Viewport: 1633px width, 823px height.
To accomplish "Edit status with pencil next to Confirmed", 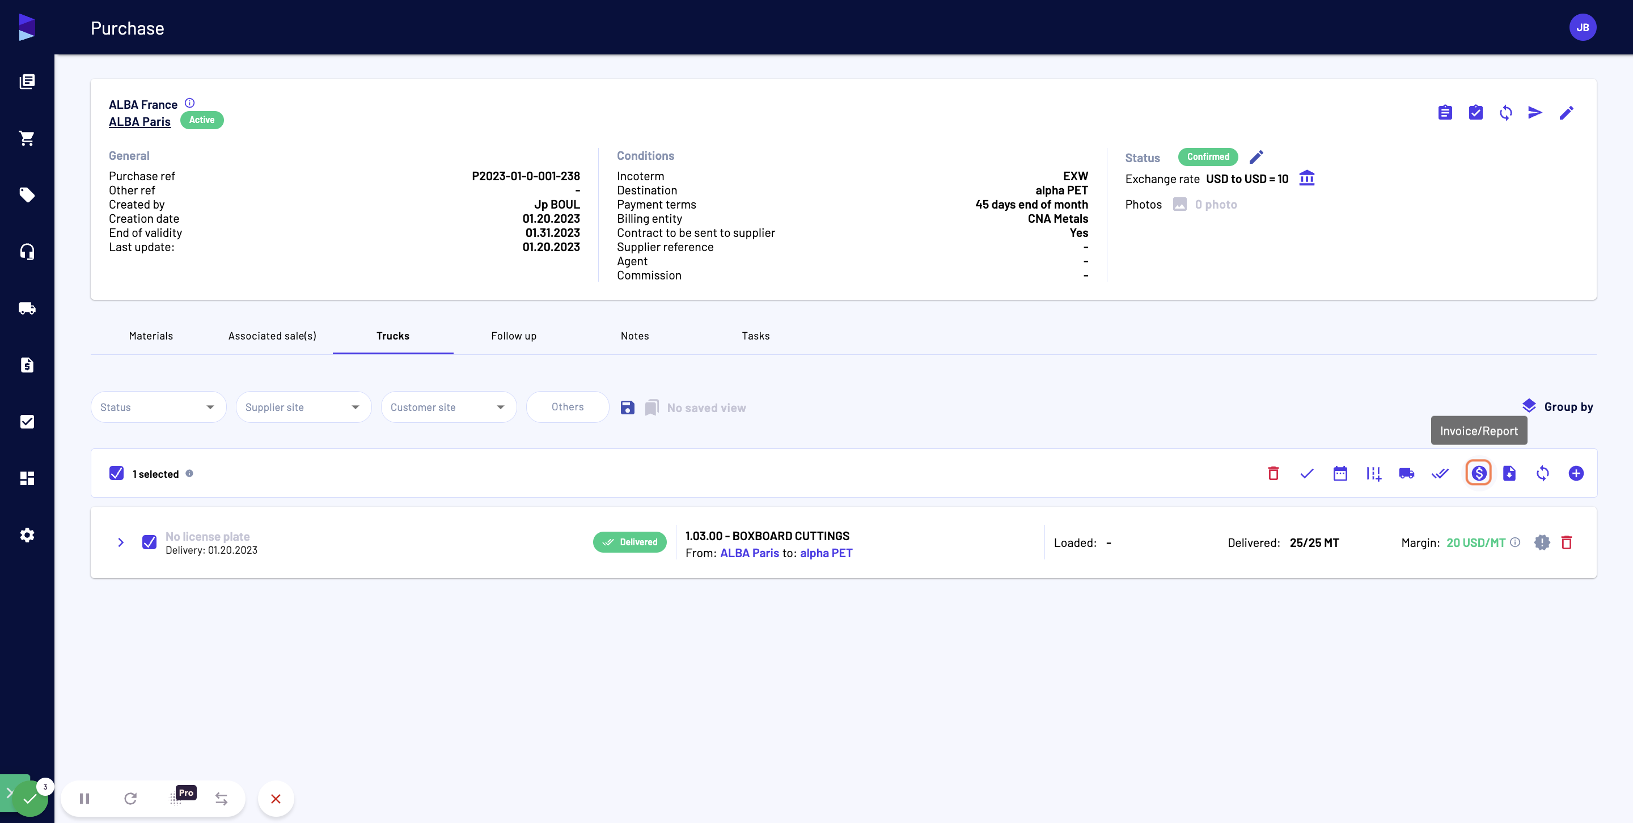I will (x=1257, y=156).
